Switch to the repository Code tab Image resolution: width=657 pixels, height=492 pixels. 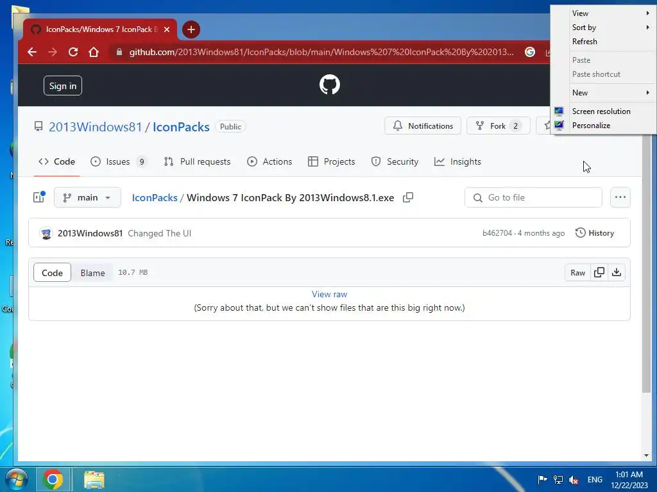(x=56, y=161)
